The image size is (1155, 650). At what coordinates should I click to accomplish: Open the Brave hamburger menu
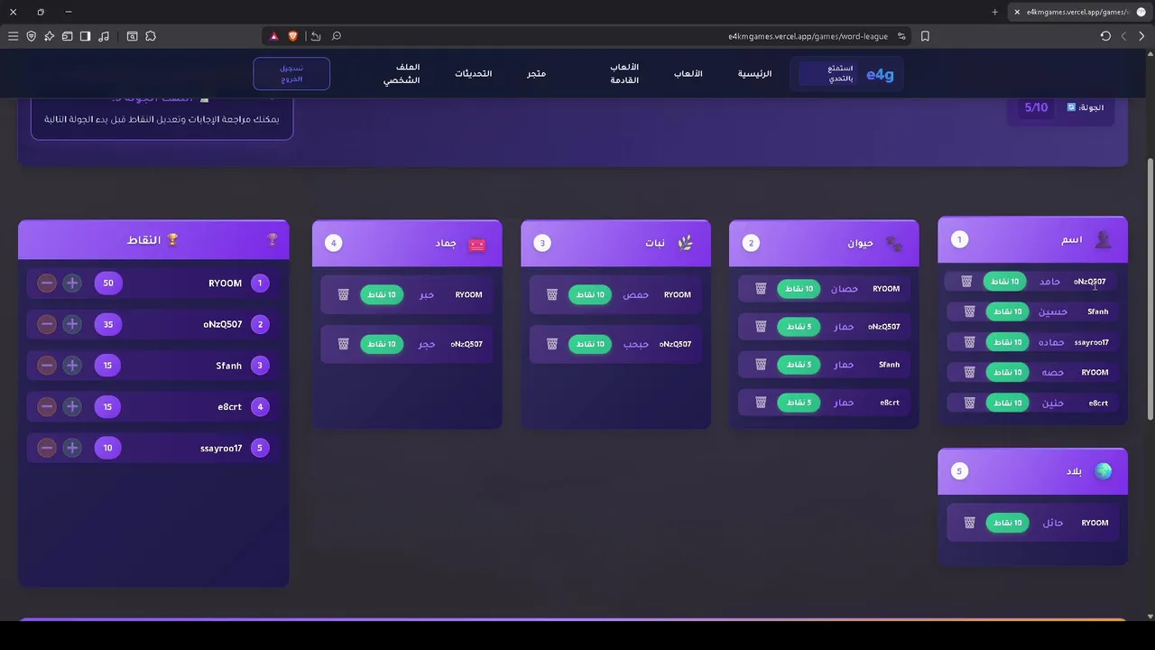click(13, 36)
